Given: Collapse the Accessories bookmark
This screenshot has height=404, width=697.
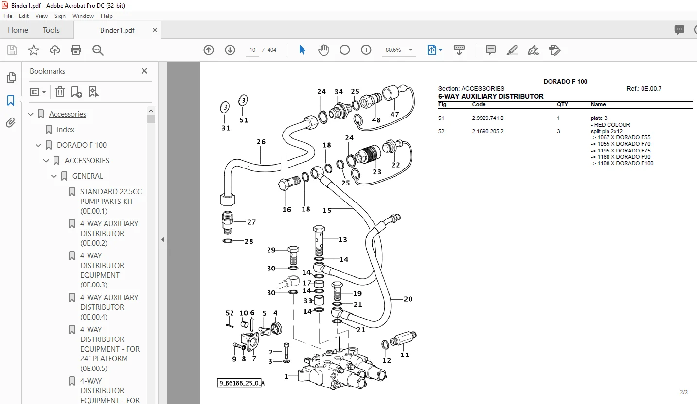Looking at the screenshot, I should (31, 114).
